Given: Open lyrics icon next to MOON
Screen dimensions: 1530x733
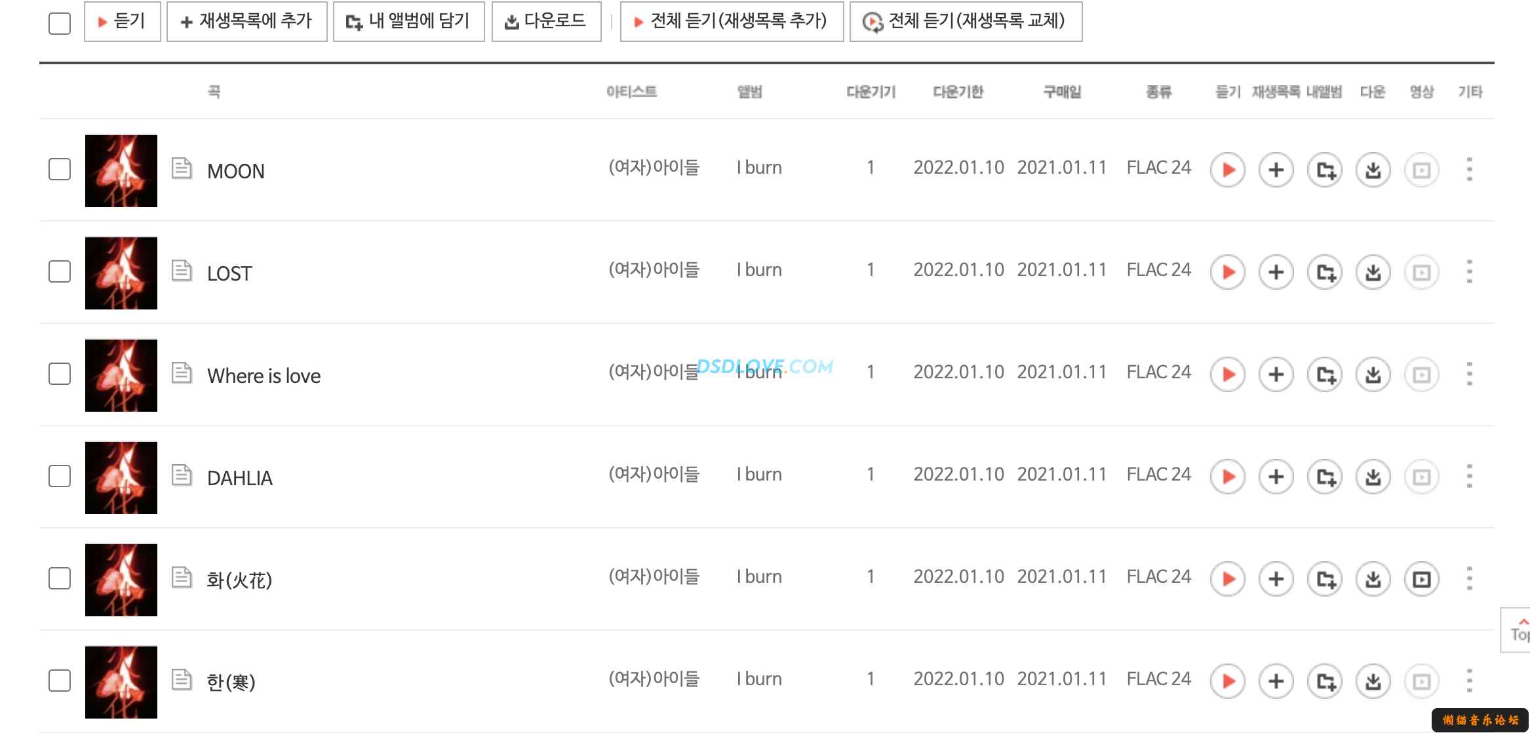Looking at the screenshot, I should tap(182, 168).
